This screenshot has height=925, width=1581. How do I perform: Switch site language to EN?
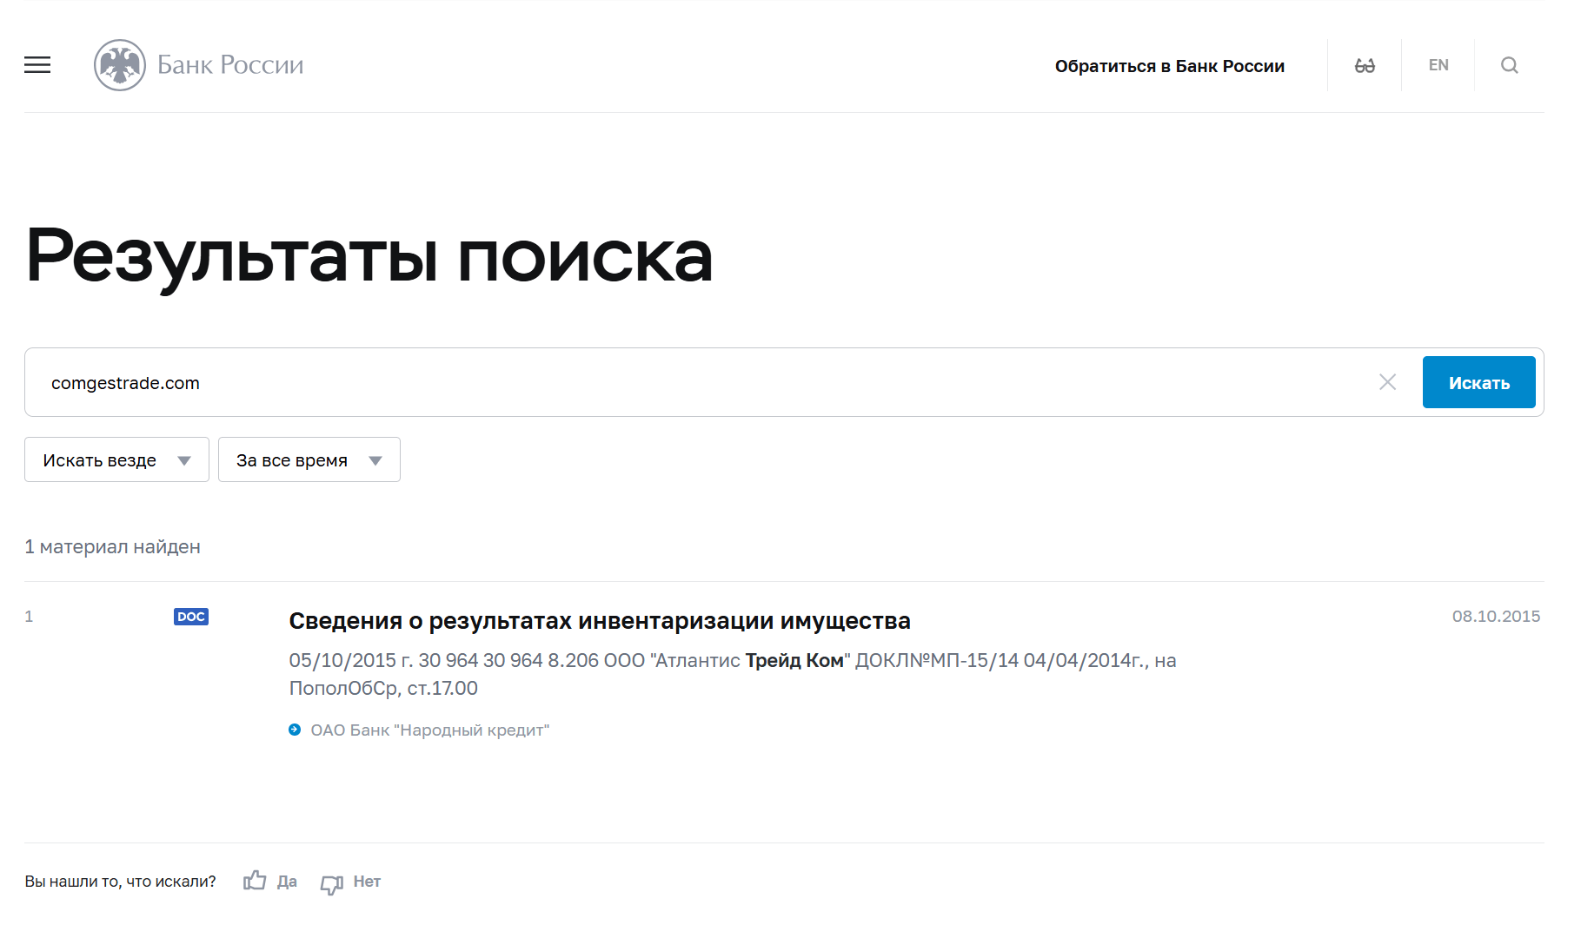[1438, 65]
